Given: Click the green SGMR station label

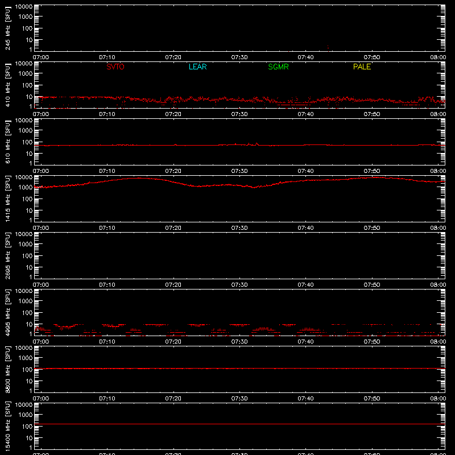Looking at the screenshot, I should (278, 67).
